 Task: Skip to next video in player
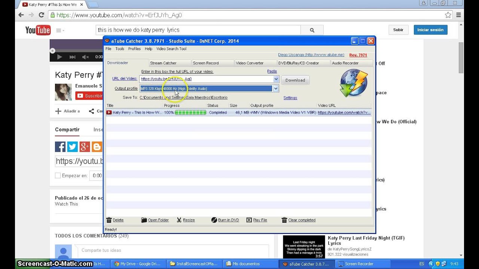pyautogui.click(x=72, y=57)
